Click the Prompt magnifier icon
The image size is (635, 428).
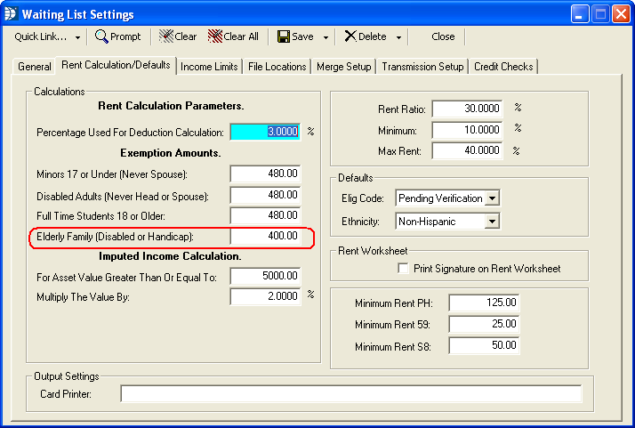(x=101, y=36)
